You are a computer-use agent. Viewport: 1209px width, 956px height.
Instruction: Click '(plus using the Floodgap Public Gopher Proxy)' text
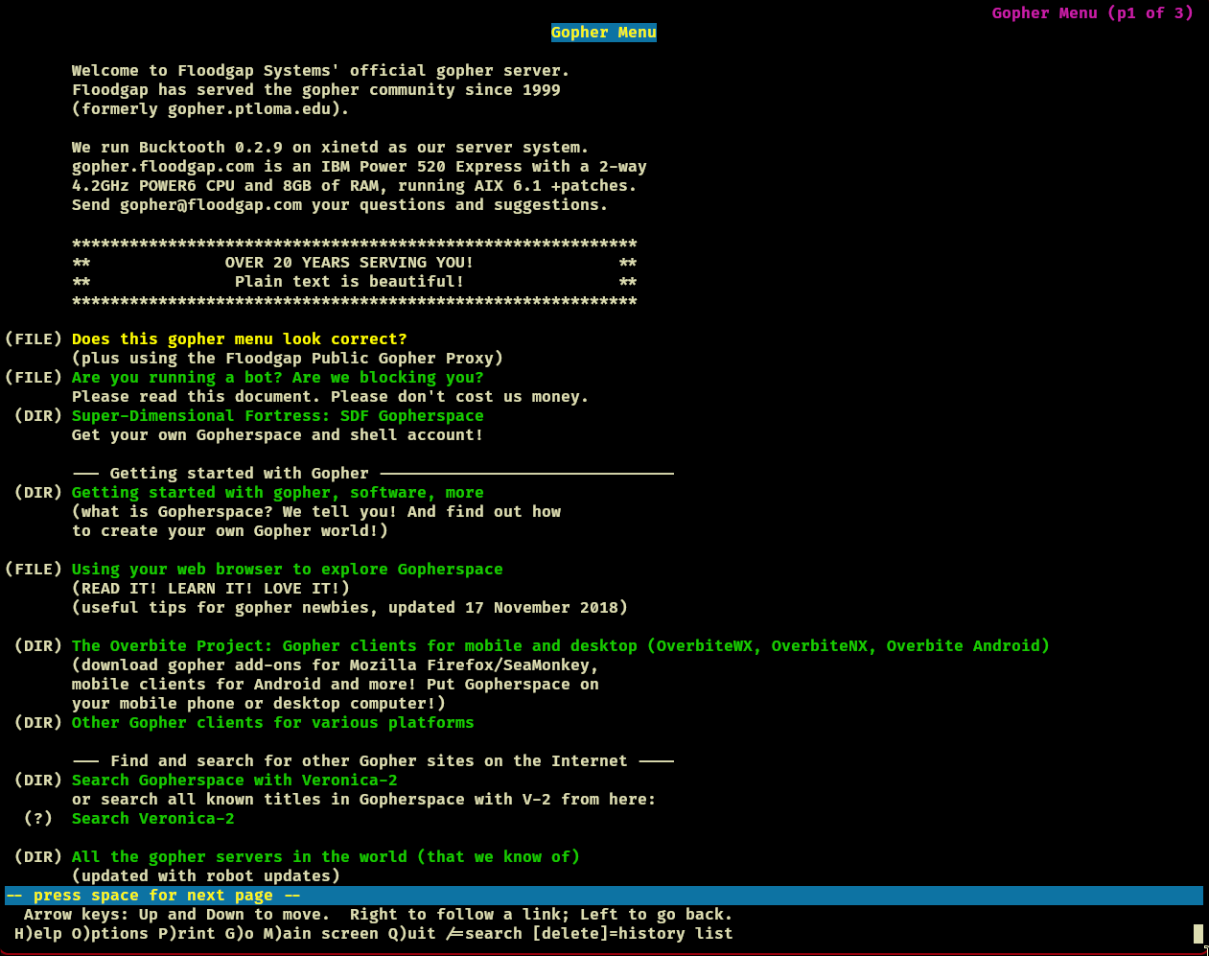point(288,359)
